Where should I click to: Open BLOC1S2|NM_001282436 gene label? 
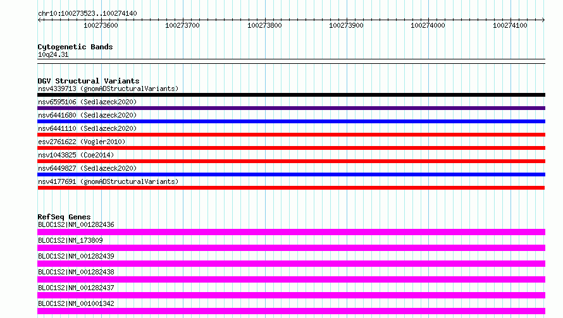tap(76, 224)
